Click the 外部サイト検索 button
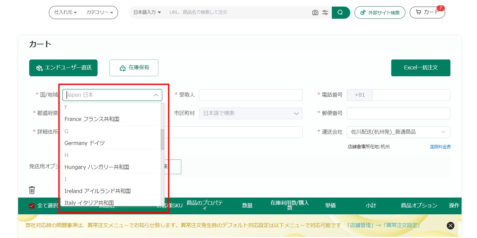 click(380, 12)
